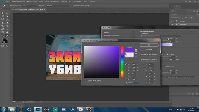This screenshot has width=199, height=112.
Task: Click the out-of-gamut warning triangle
Action: coord(136,49)
